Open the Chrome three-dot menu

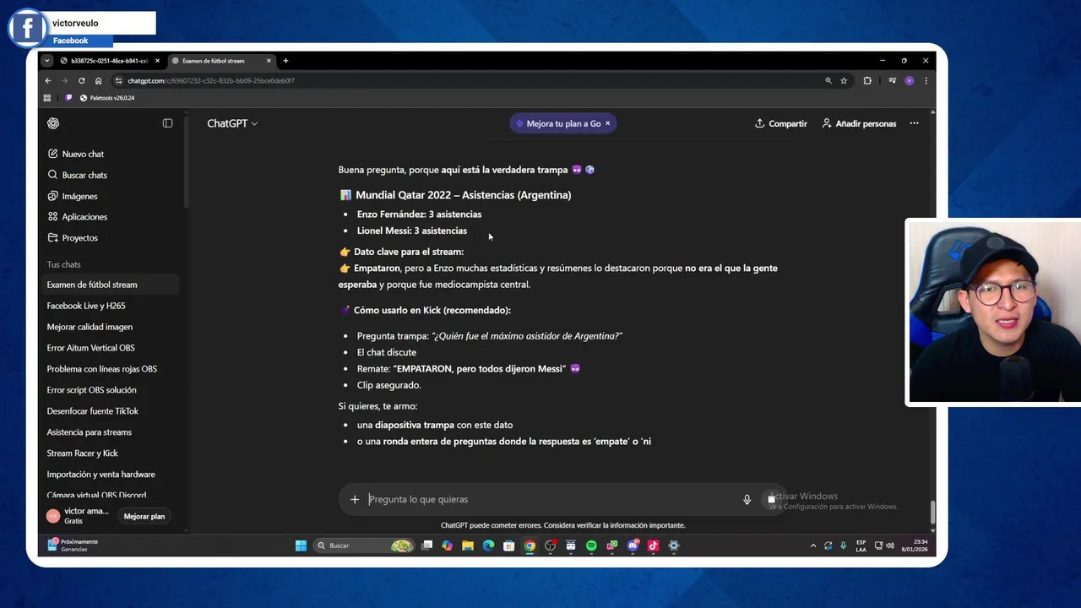926,81
